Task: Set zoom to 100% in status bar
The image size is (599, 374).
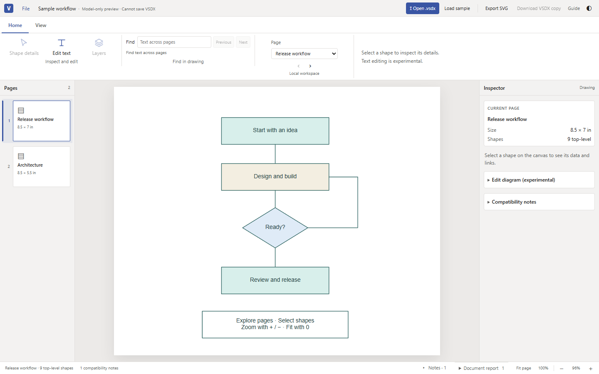Action: tap(543, 368)
